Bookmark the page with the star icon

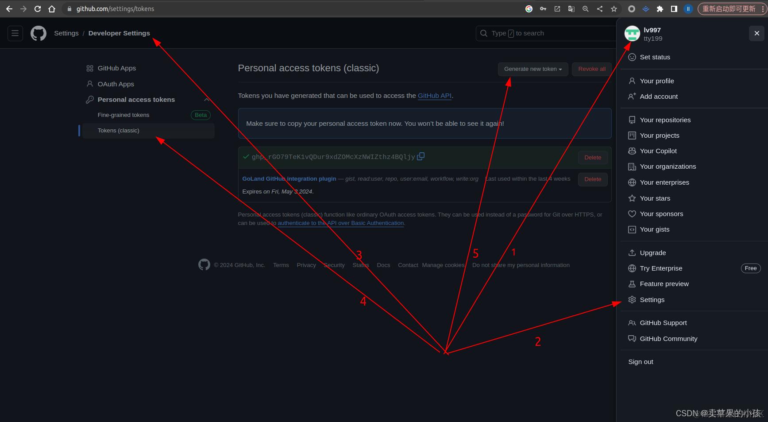[x=614, y=8]
